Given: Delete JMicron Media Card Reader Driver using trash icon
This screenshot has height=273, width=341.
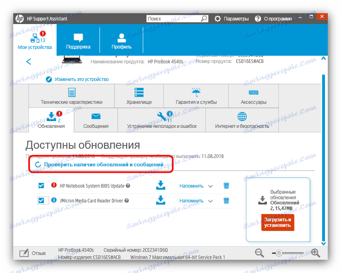Looking at the screenshot, I should click(x=226, y=200).
